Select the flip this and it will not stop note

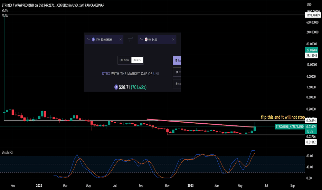coord(283,117)
